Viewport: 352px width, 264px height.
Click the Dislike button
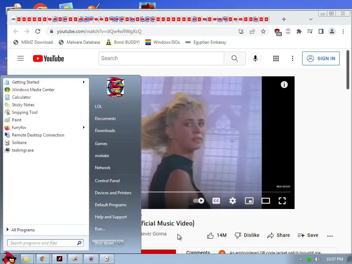coord(247,235)
